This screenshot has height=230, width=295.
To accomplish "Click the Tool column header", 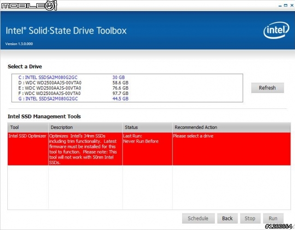I will (x=28, y=127).
